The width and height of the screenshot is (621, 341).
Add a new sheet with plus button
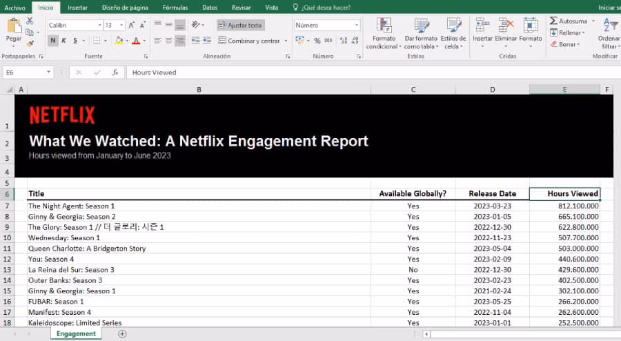(x=122, y=334)
